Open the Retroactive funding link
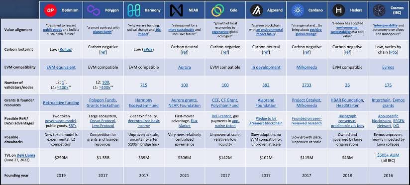The width and height of the screenshot is (410, 185). [61, 102]
